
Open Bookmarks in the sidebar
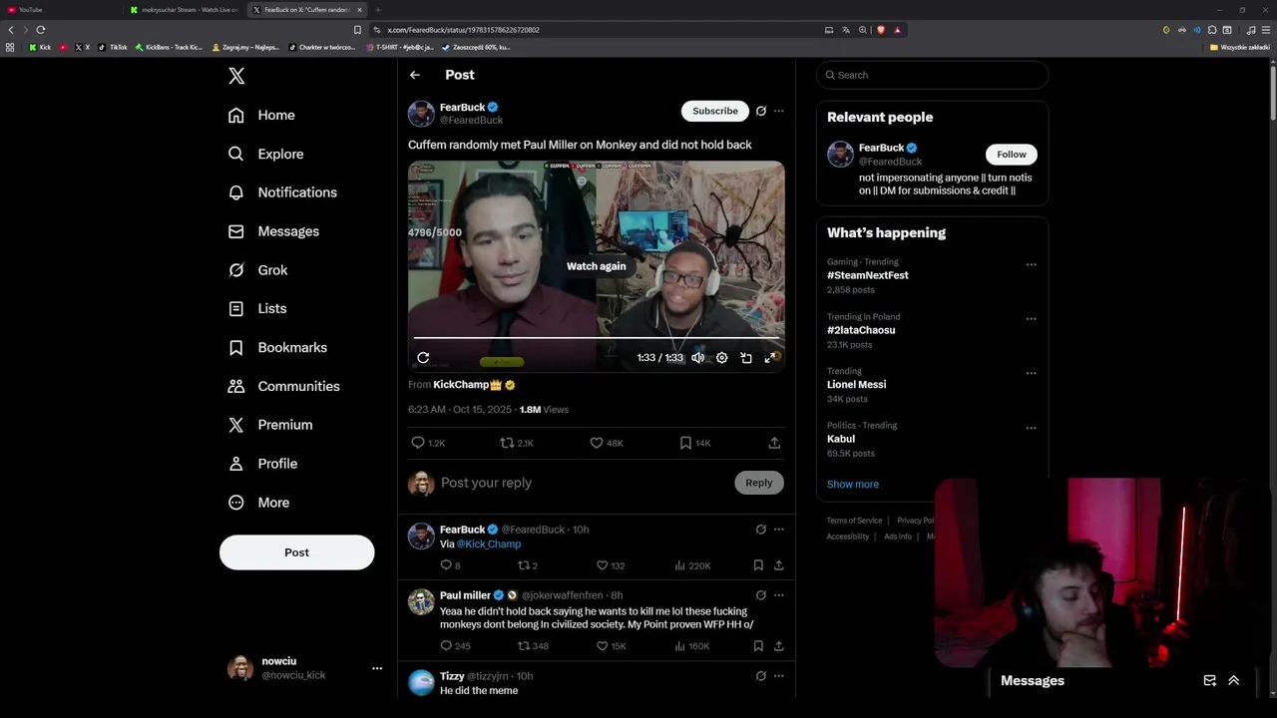277,347
